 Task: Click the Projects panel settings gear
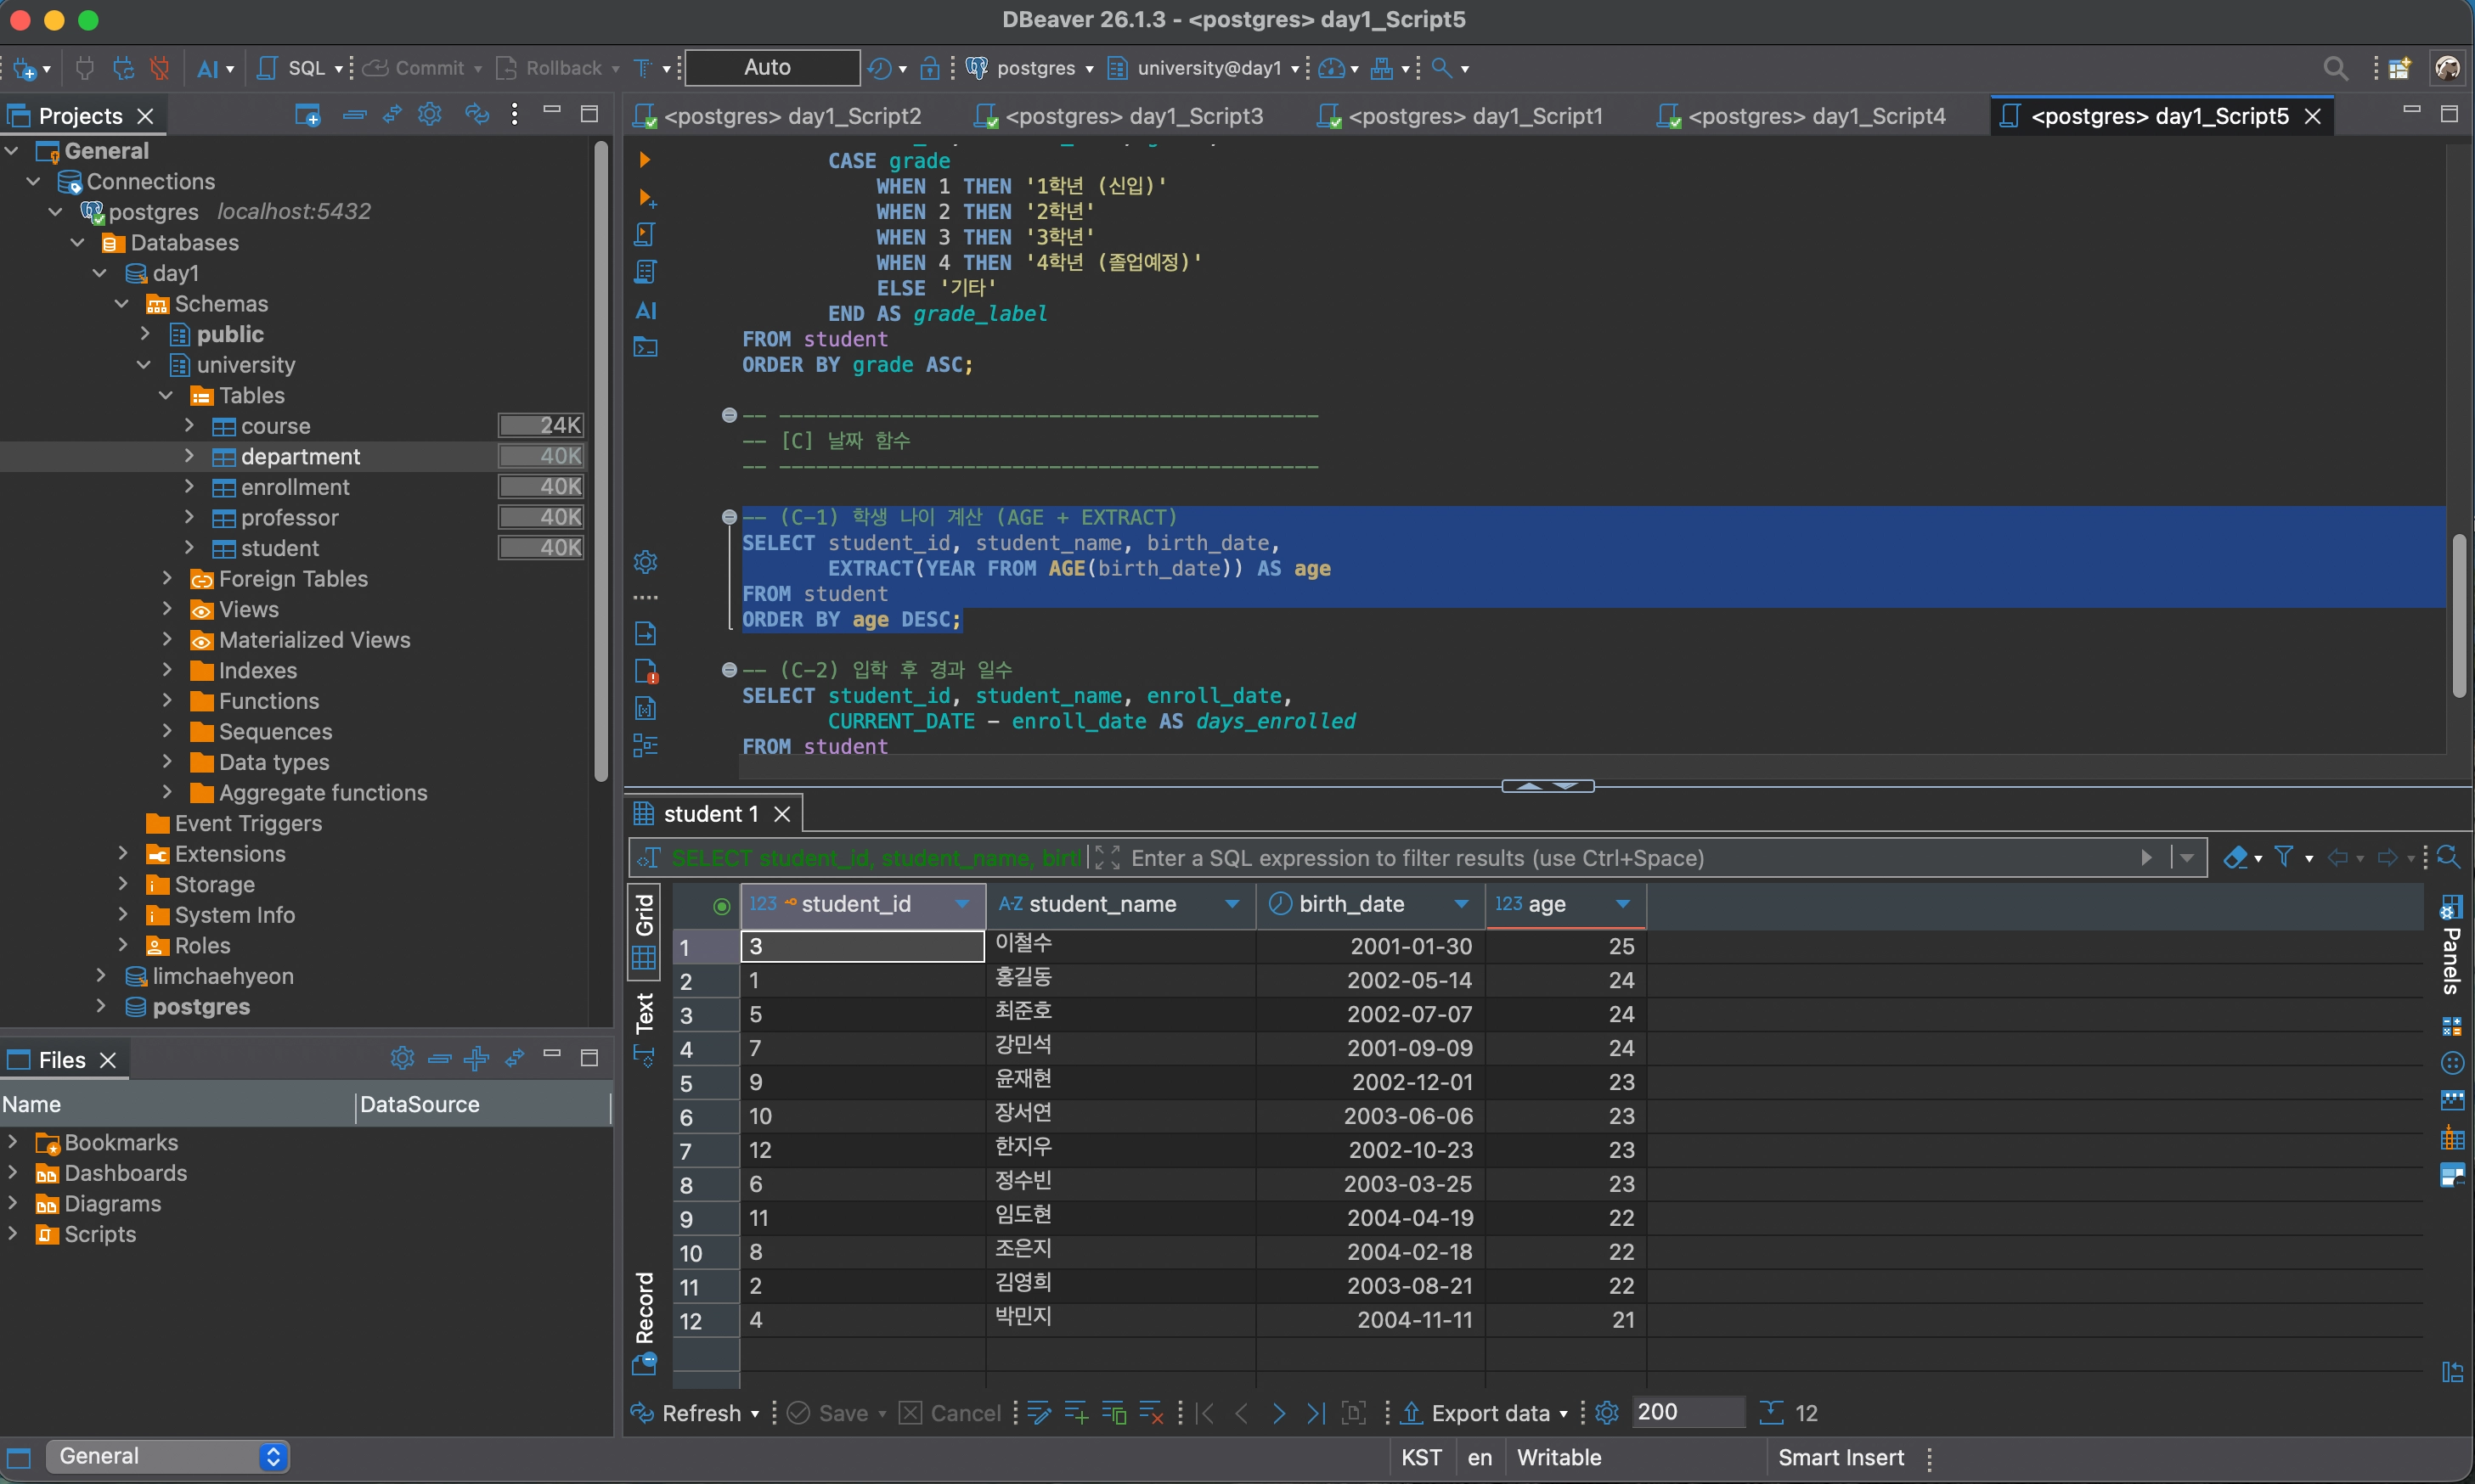click(x=430, y=115)
